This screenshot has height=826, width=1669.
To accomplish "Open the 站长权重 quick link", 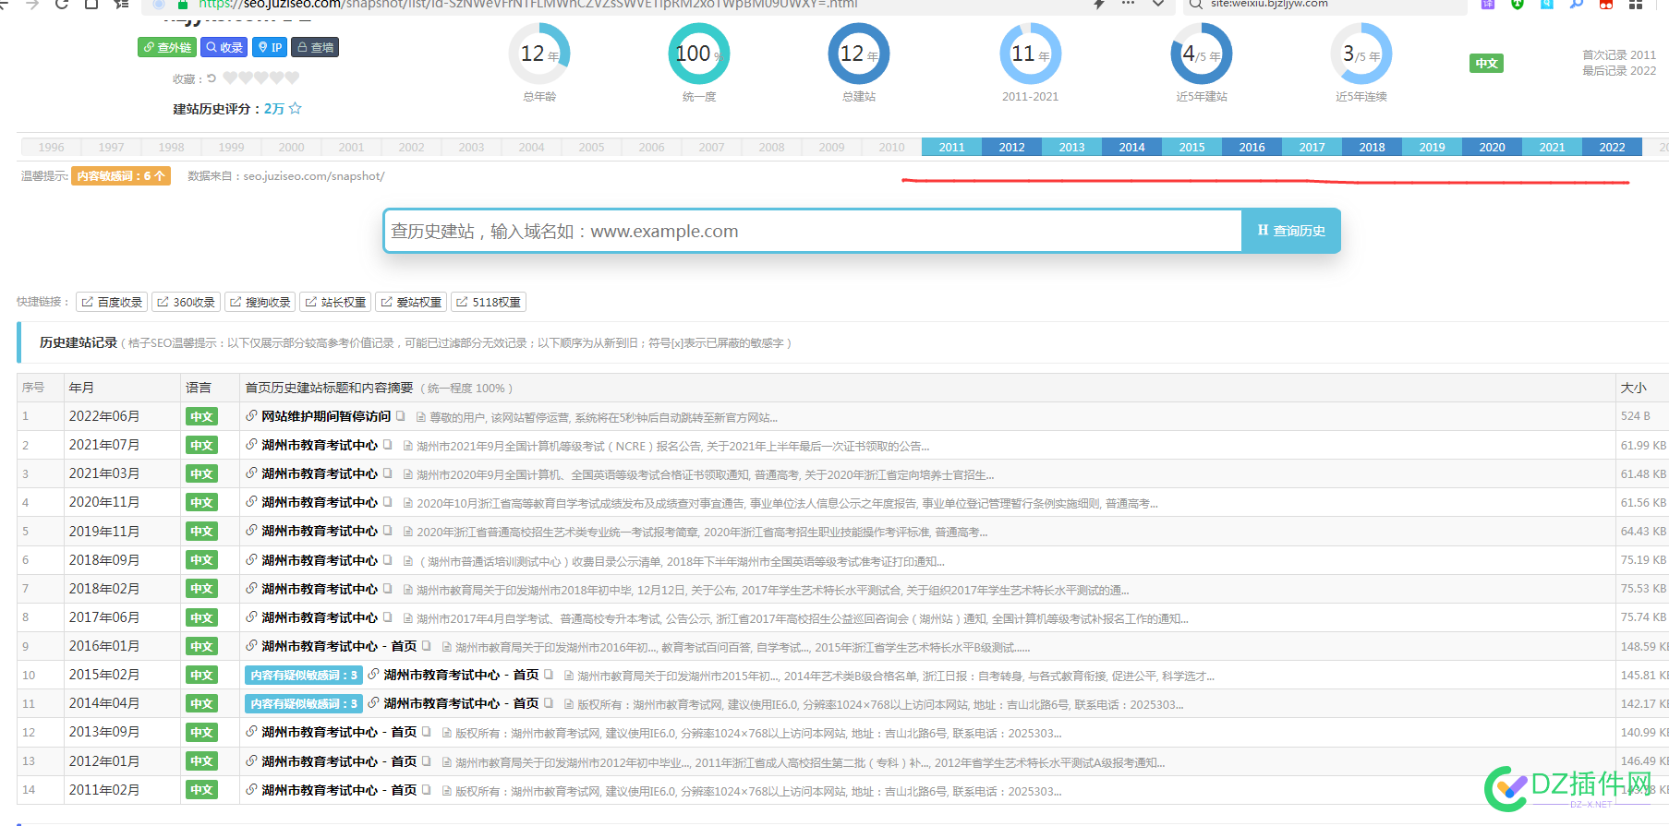I will [335, 302].
